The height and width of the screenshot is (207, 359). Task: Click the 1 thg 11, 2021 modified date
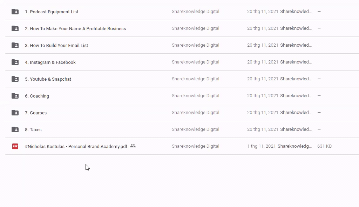click(x=261, y=146)
